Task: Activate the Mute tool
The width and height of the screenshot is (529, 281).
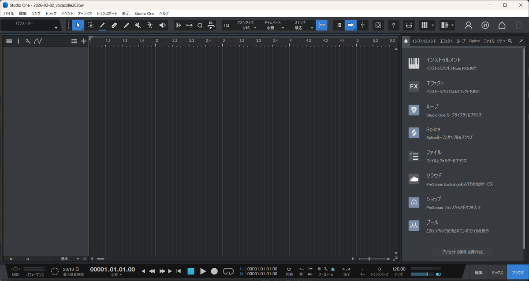Action: pos(138,25)
